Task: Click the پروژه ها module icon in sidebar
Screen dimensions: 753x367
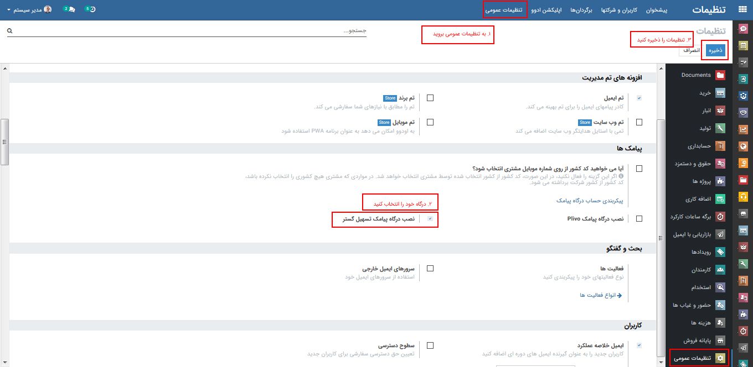Action: click(x=720, y=181)
